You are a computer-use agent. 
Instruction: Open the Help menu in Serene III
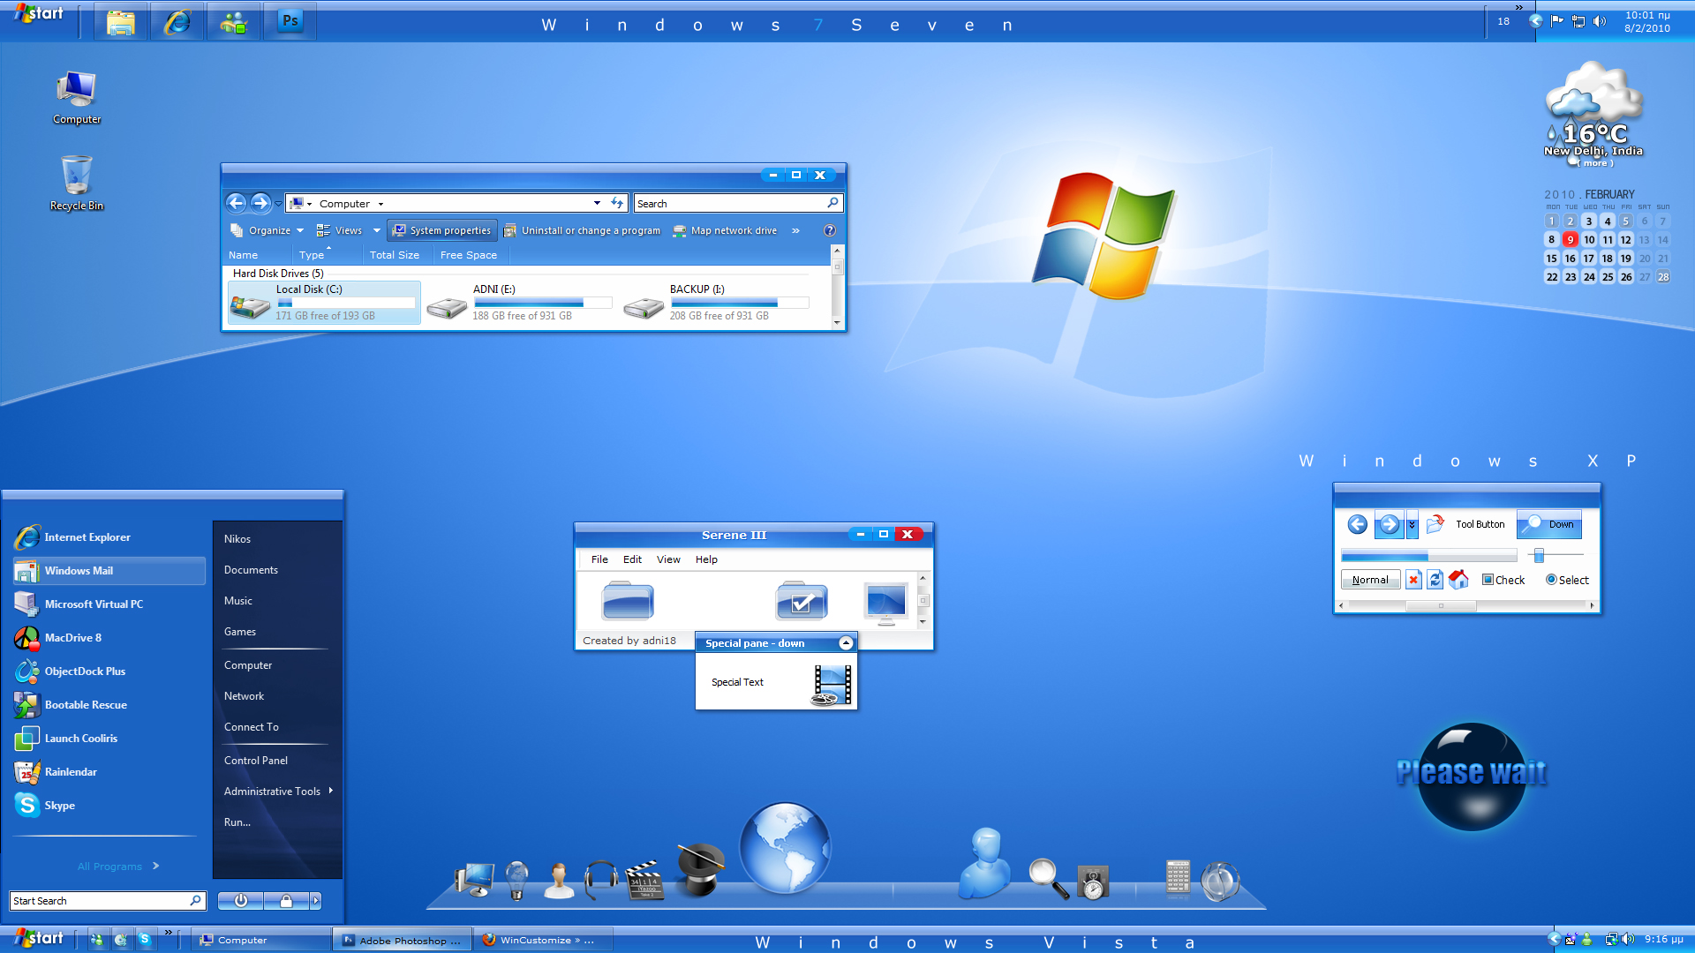tap(706, 559)
